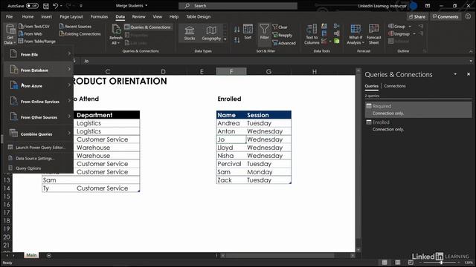Image resolution: width=476 pixels, height=267 pixels.
Task: Add a new sheet plus icon
Action: tap(49, 255)
